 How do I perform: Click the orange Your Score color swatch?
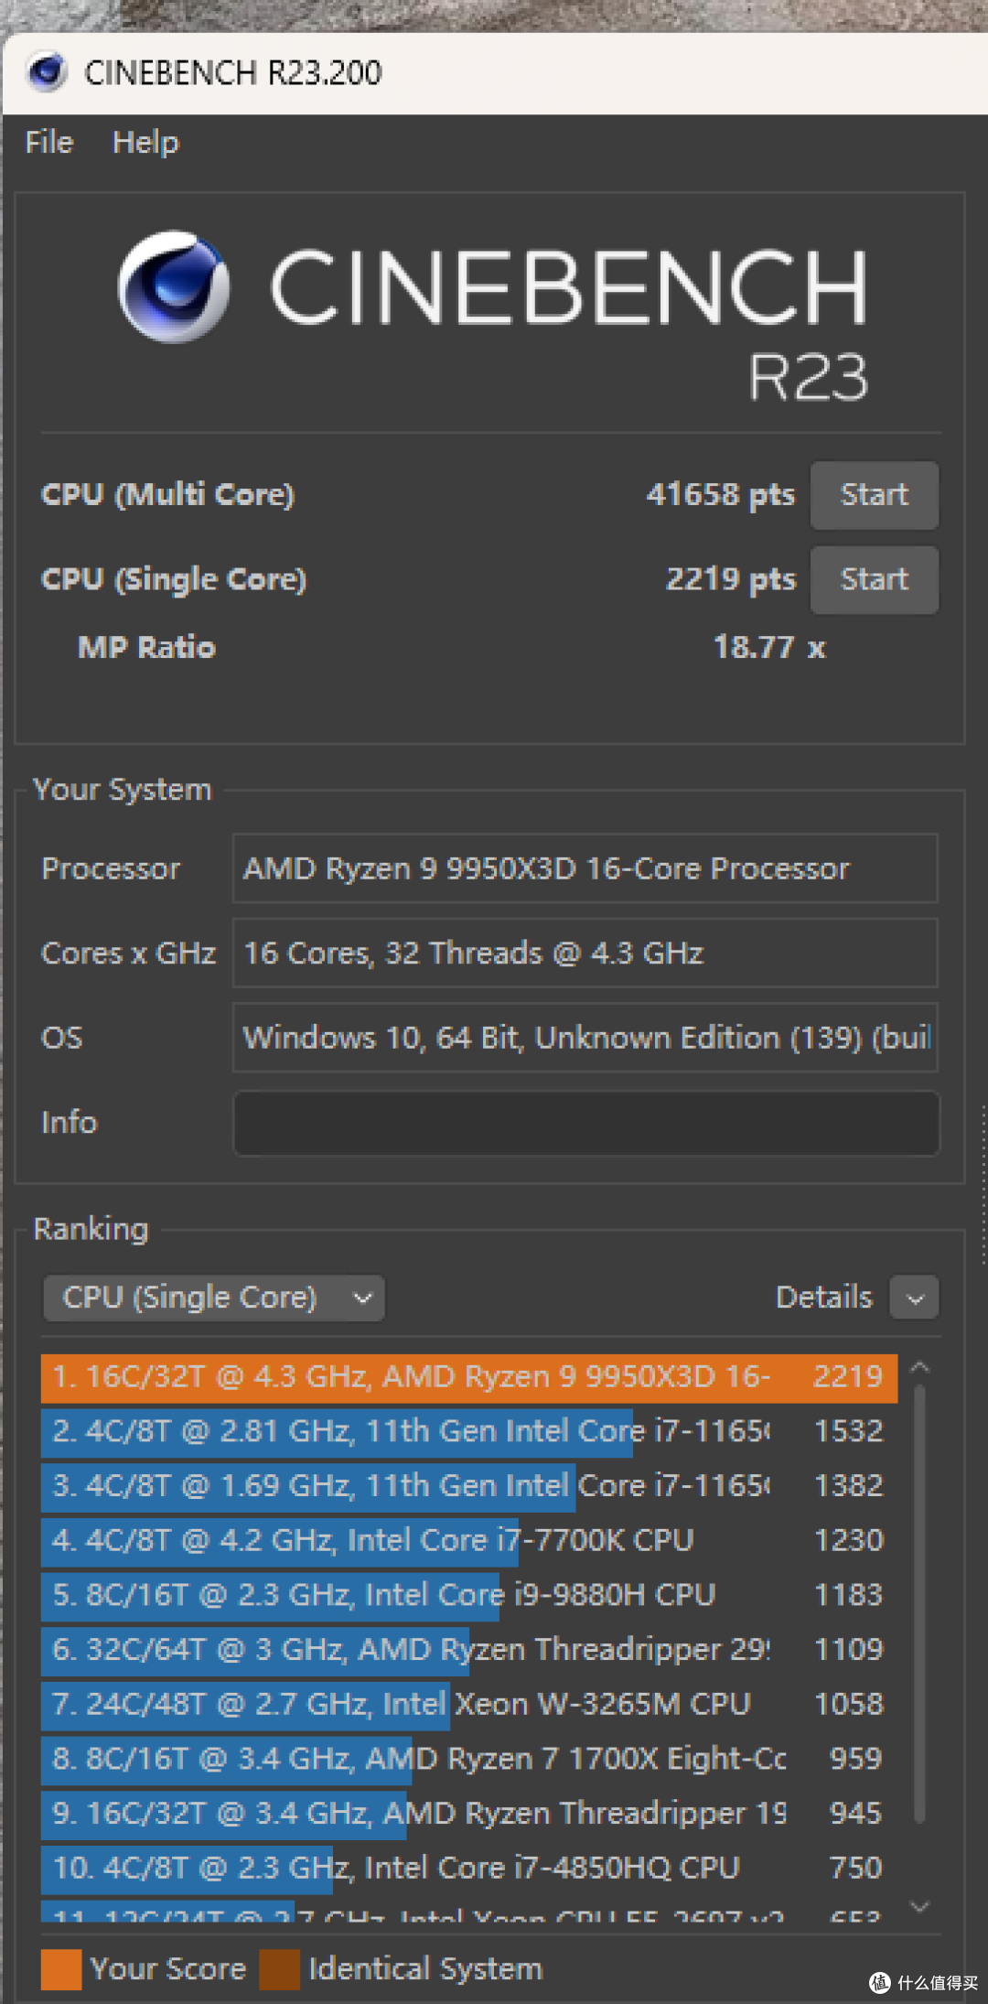(x=61, y=1969)
